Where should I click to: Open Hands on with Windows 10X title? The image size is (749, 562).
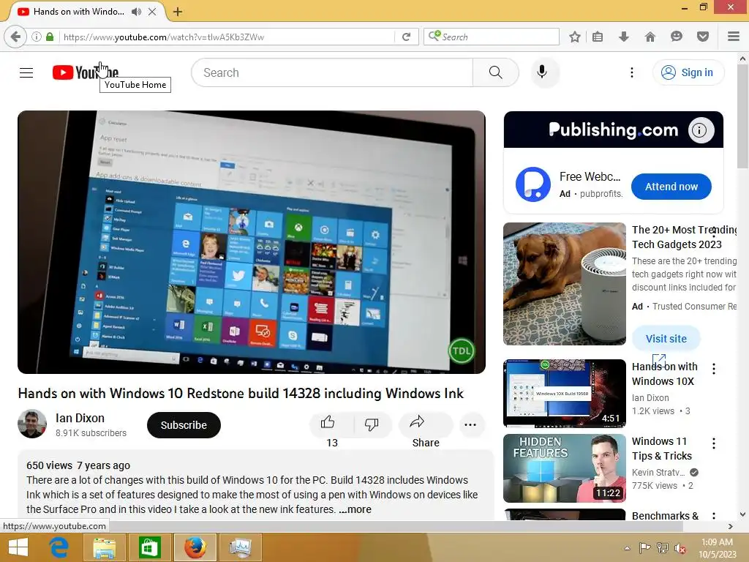pos(664,374)
